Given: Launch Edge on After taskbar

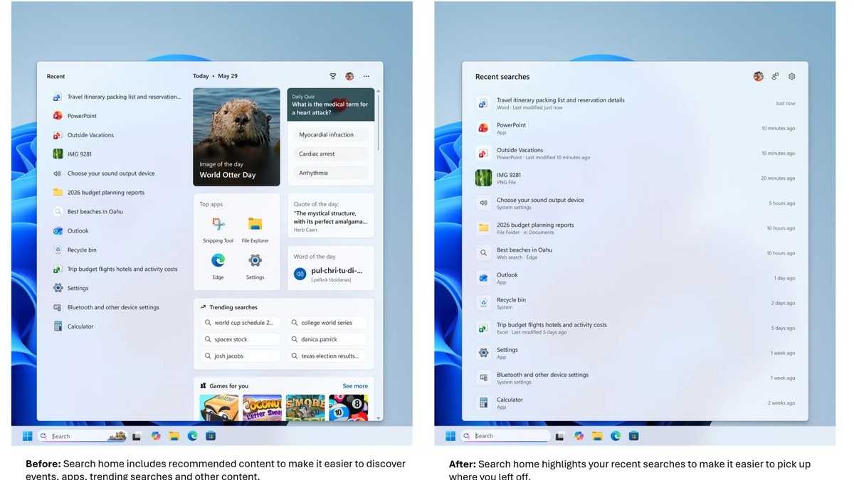Looking at the screenshot, I should [x=616, y=436].
